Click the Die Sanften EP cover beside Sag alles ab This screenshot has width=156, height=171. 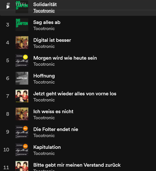pos(22,25)
